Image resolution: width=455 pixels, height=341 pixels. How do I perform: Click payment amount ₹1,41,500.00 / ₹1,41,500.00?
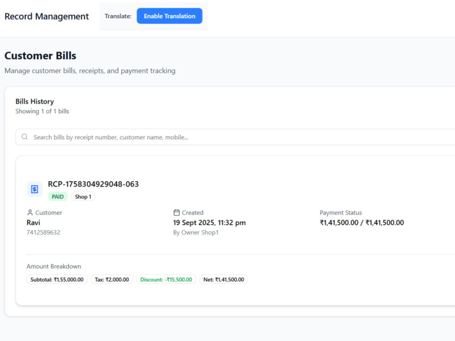tap(362, 223)
